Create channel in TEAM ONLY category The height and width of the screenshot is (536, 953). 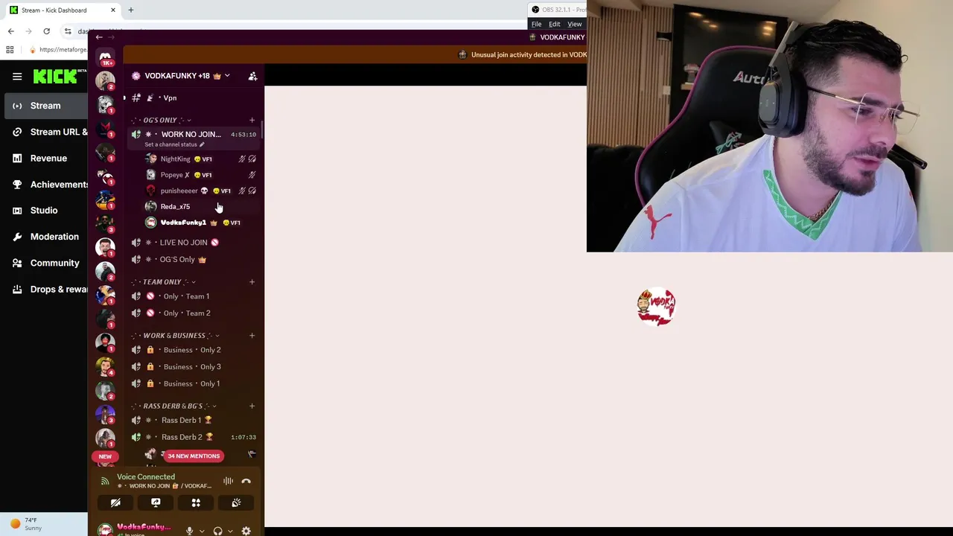click(x=252, y=282)
